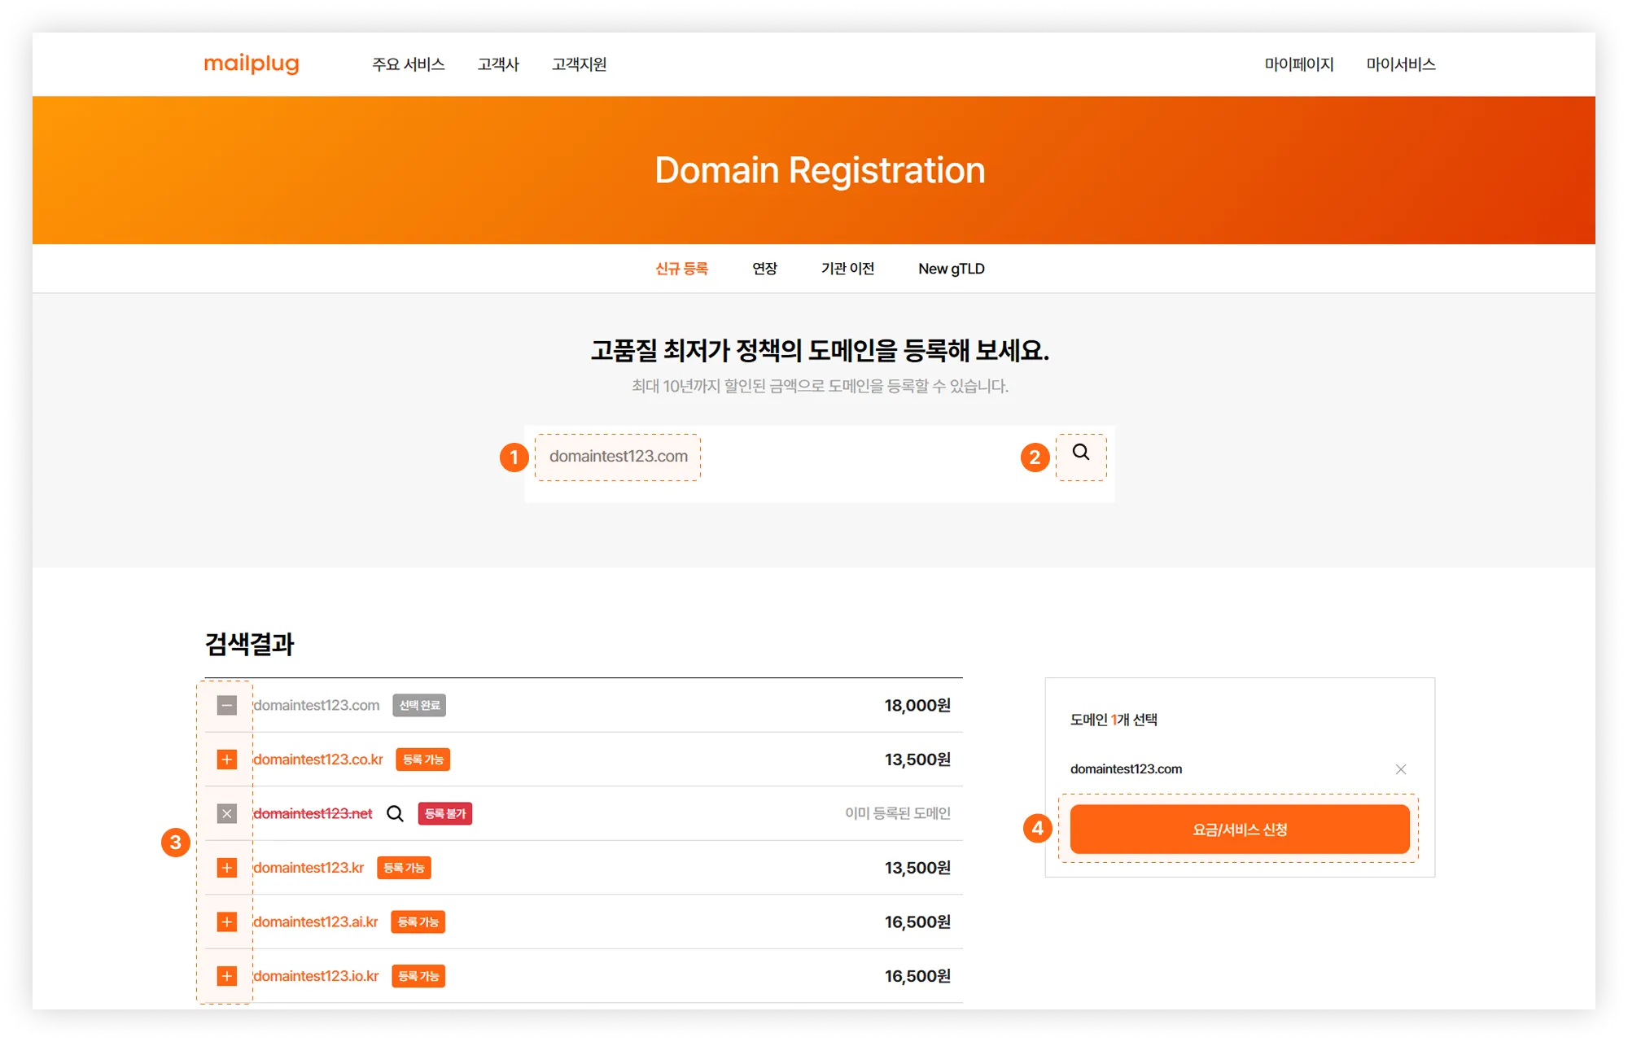Go to 마이페이지

pos(1298,64)
